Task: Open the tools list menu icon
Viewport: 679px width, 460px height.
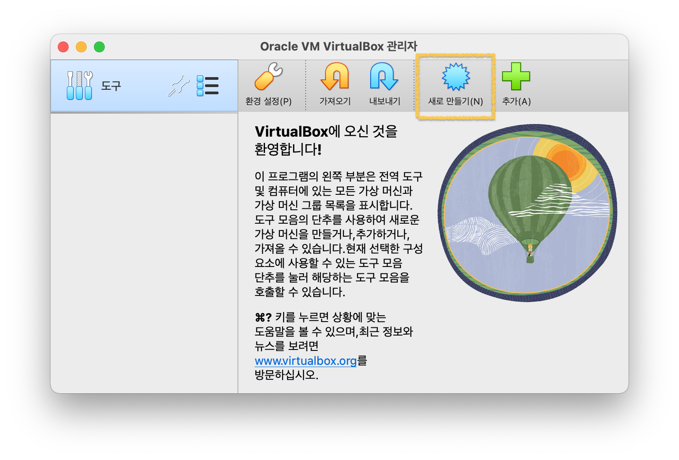Action: 208,86
